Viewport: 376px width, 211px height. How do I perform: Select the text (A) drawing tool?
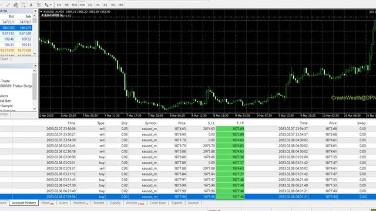[x=31, y=5]
